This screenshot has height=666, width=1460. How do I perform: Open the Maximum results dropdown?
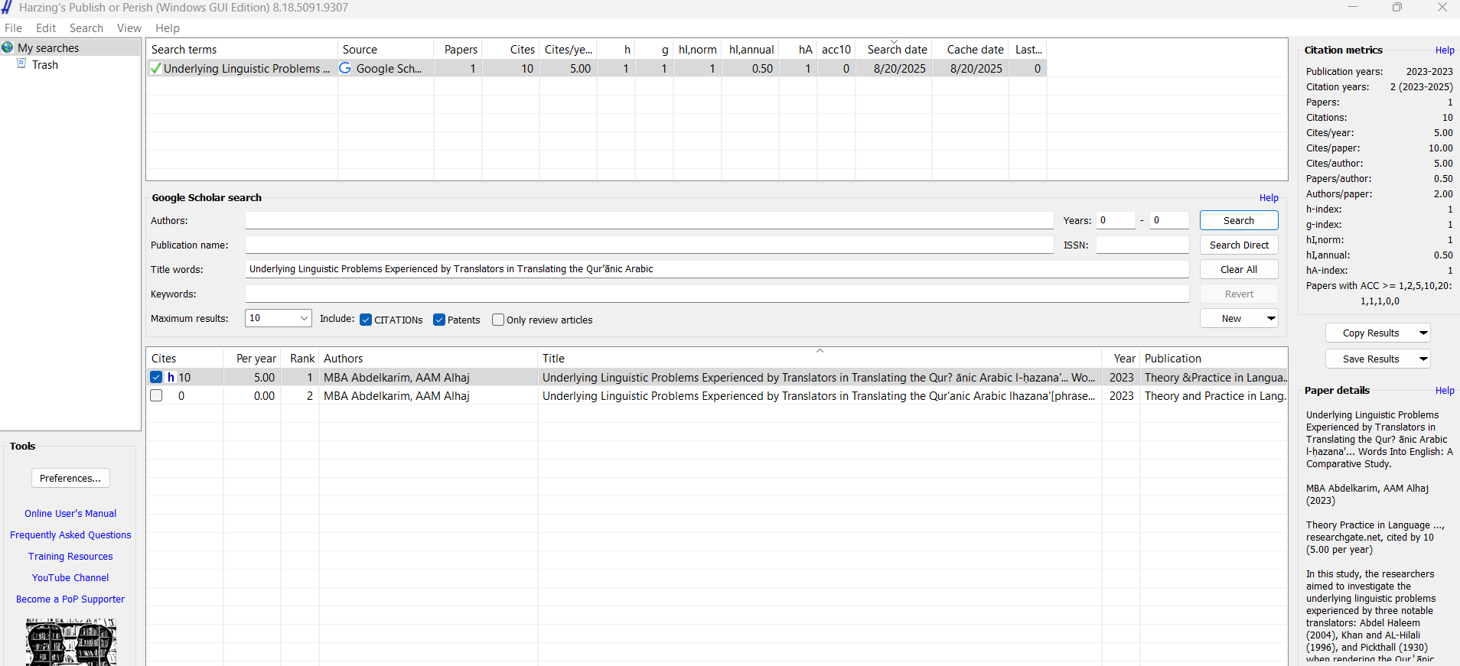pos(303,318)
